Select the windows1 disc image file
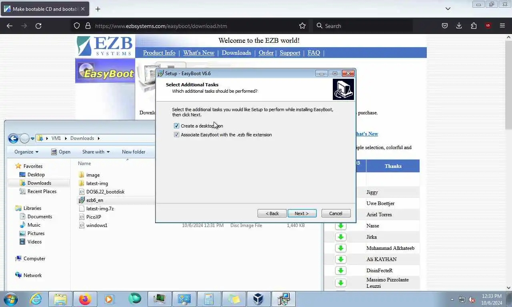Image resolution: width=512 pixels, height=307 pixels. 97,225
